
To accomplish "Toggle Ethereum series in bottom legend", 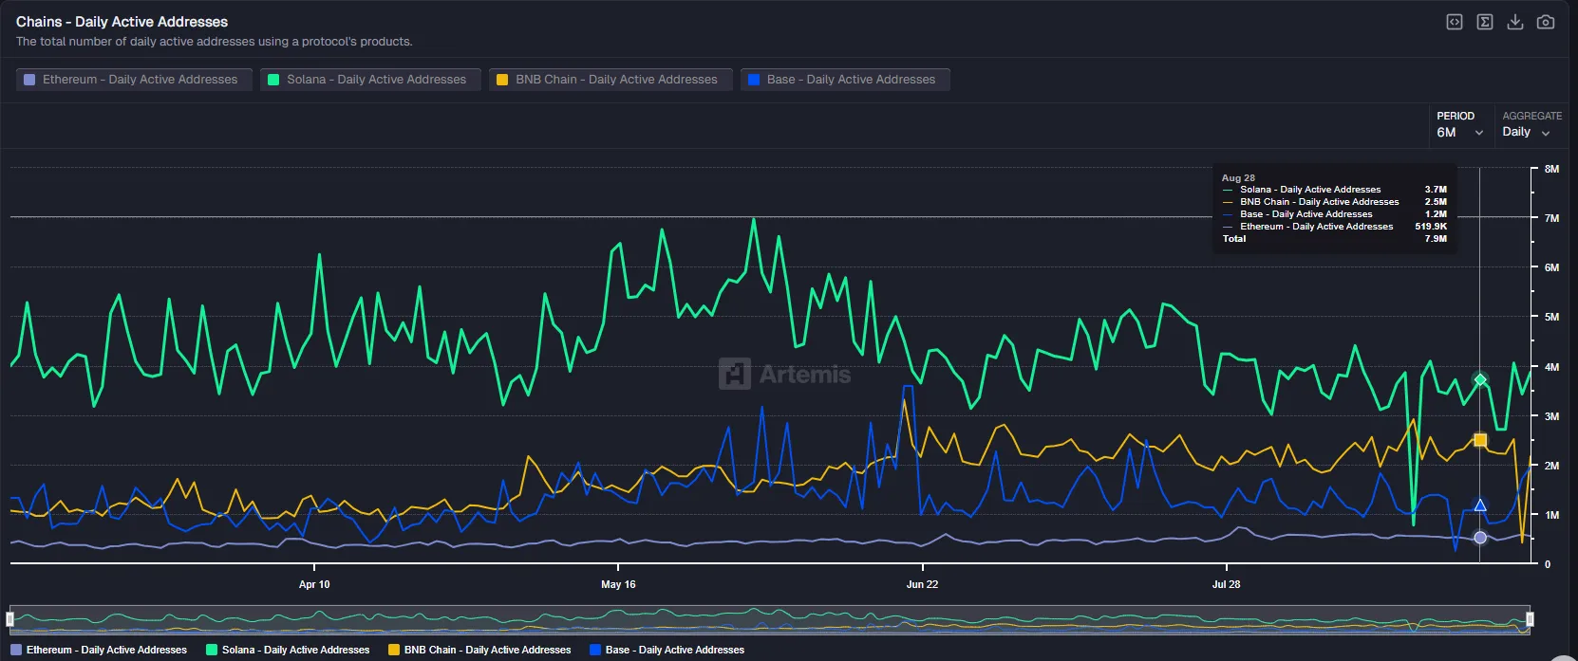I will pyautogui.click(x=99, y=650).
